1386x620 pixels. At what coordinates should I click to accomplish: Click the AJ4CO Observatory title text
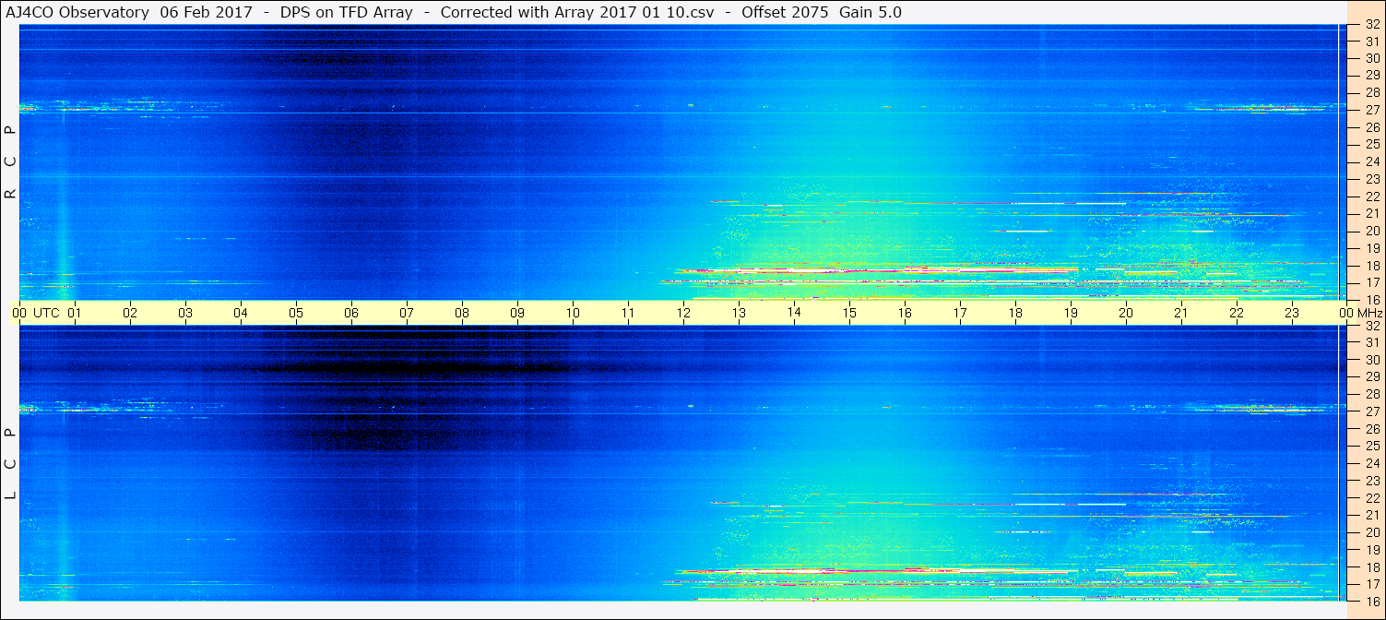(x=77, y=12)
